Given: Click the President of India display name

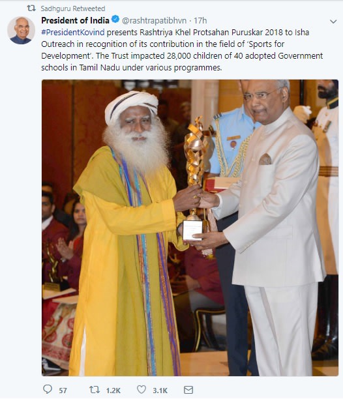Looking at the screenshot, I should click(x=76, y=20).
